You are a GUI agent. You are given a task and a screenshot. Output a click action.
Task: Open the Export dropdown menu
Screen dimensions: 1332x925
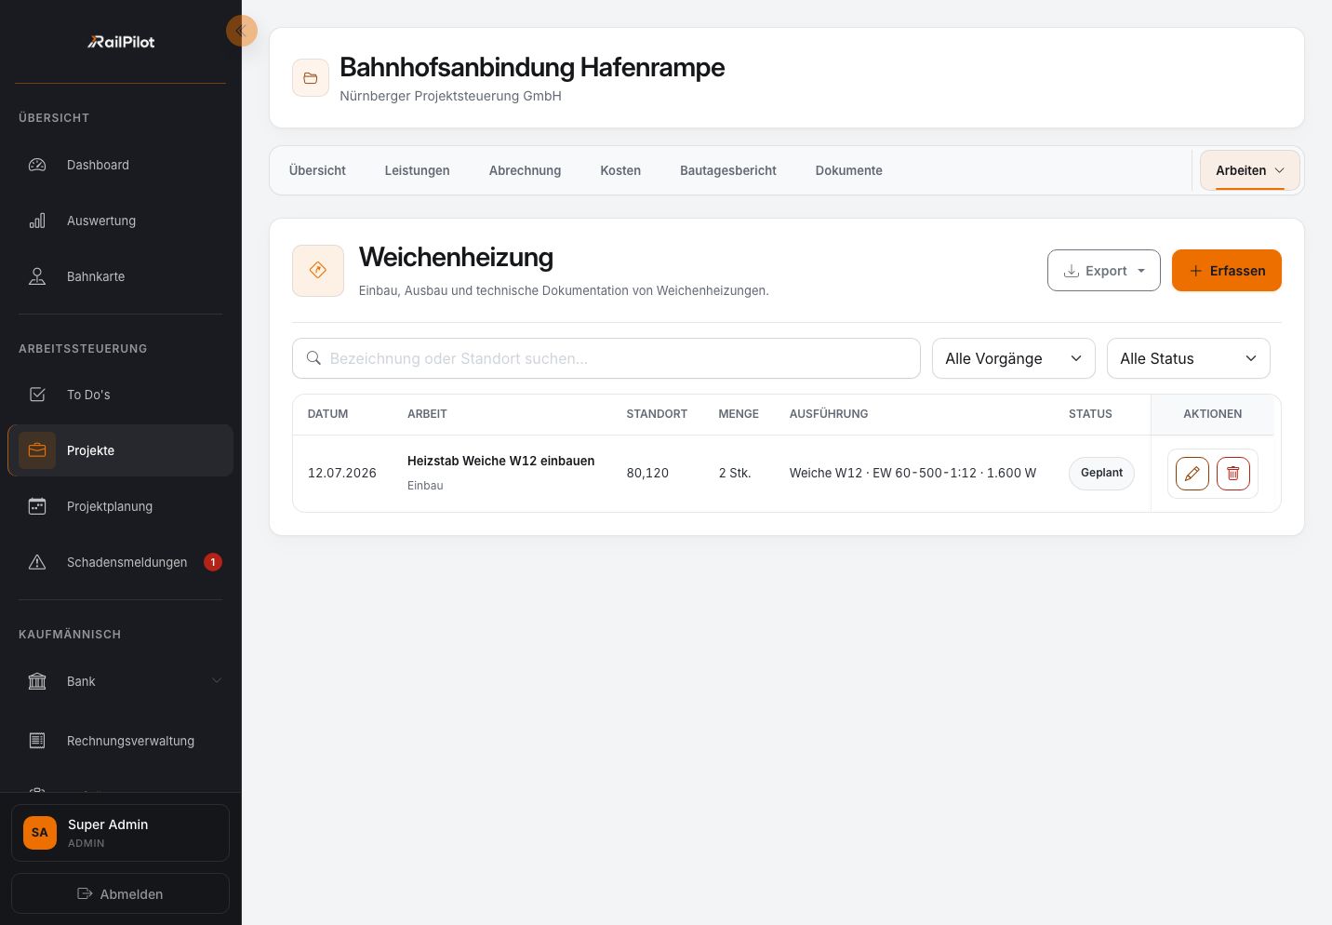click(1104, 271)
